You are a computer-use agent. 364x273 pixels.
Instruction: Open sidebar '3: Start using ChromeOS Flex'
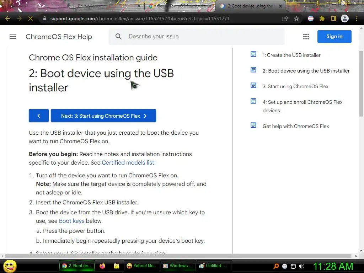tap(295, 86)
